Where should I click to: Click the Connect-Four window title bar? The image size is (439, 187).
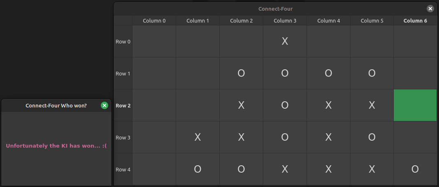point(276,9)
